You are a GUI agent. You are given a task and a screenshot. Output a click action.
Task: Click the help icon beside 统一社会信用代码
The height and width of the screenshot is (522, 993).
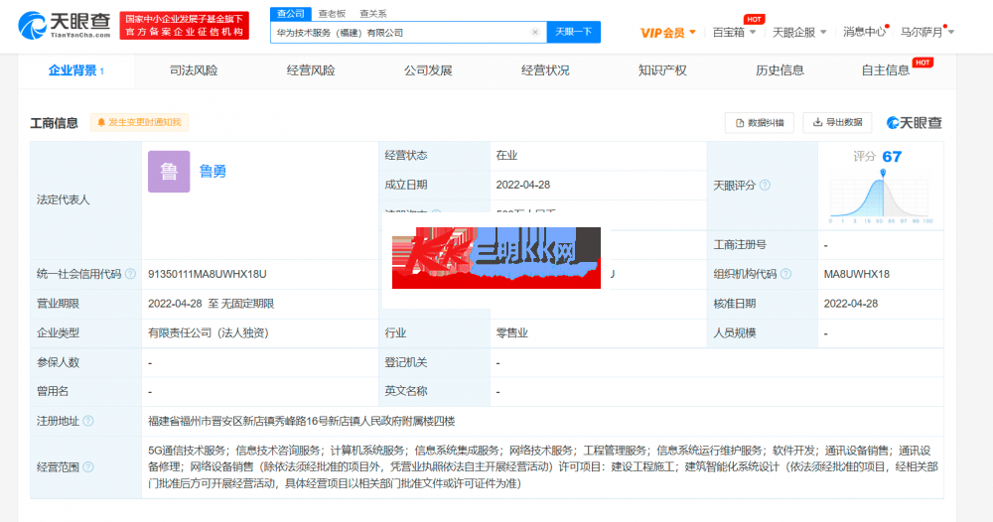(x=130, y=274)
